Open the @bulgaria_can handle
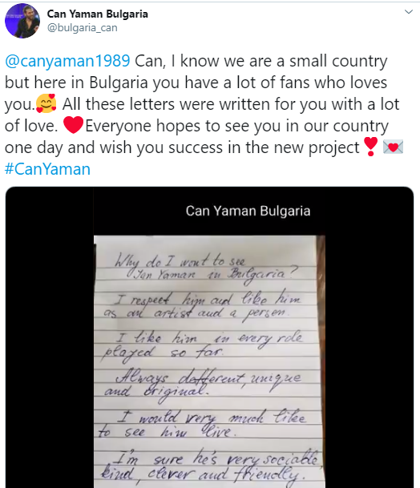Viewport: 420px width, 488px height. (83, 28)
